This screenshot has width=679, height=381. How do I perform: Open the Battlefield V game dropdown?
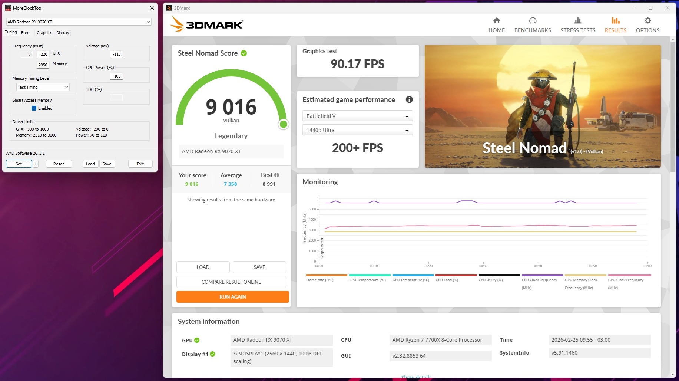pyautogui.click(x=358, y=116)
